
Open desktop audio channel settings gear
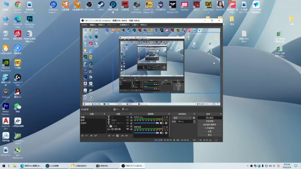[166, 133]
